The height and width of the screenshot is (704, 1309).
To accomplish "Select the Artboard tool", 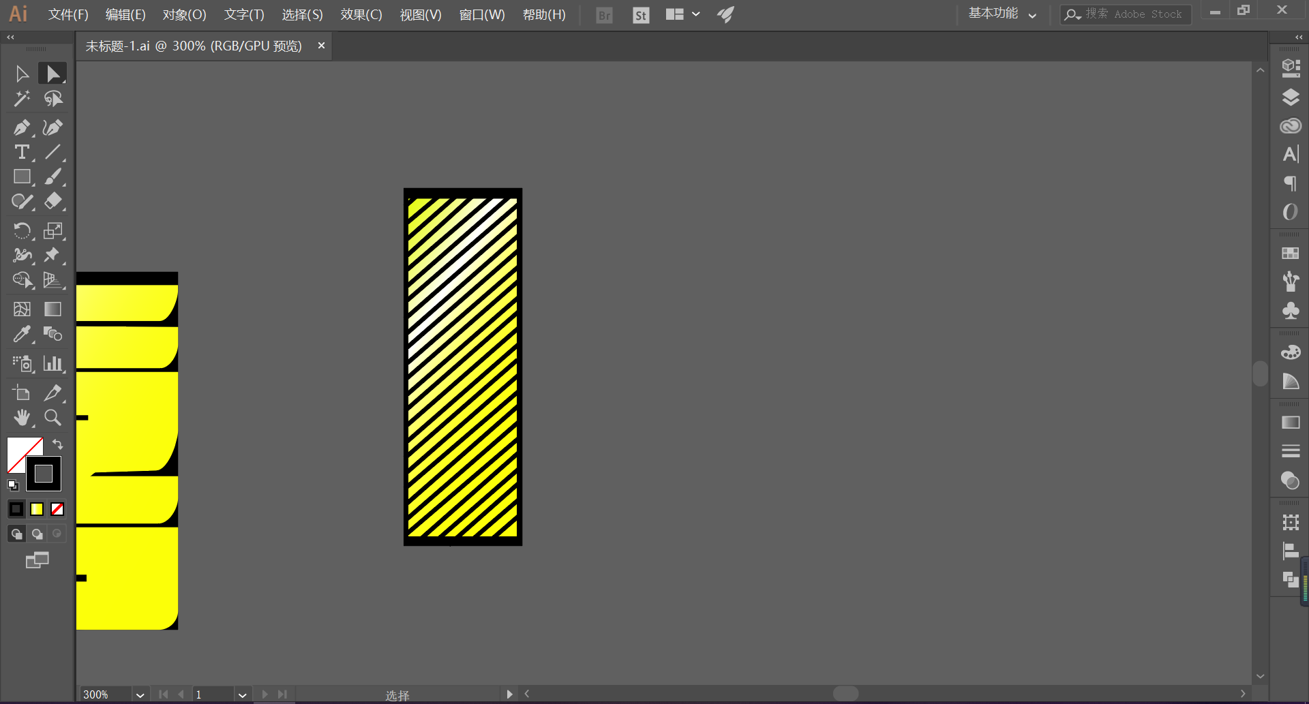I will tap(22, 393).
